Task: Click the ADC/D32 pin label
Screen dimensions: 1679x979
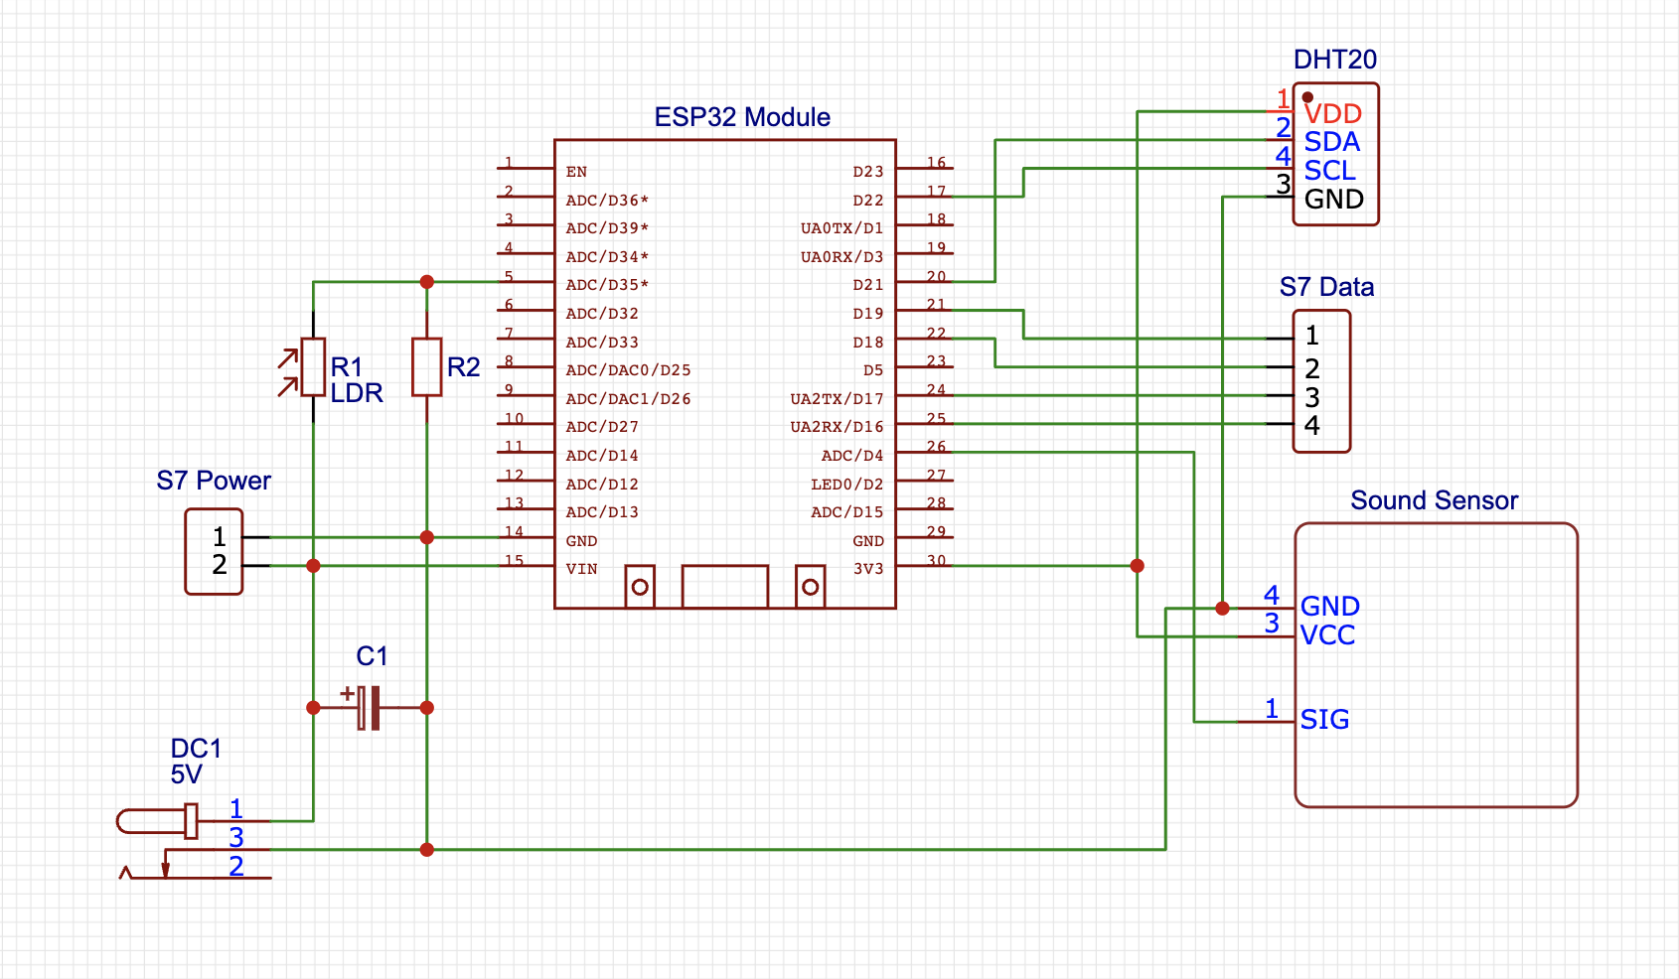Action: [602, 314]
